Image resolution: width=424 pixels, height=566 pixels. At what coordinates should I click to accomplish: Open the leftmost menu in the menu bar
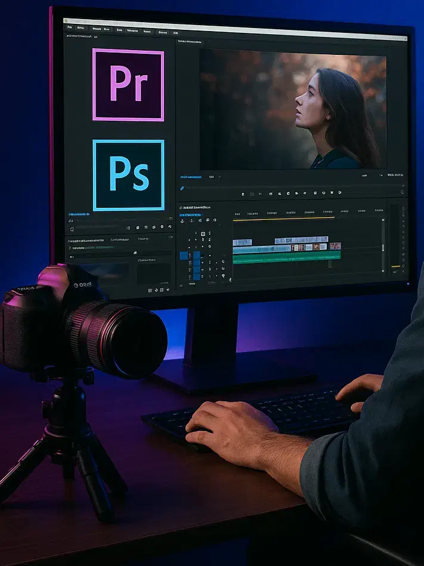pos(70,27)
